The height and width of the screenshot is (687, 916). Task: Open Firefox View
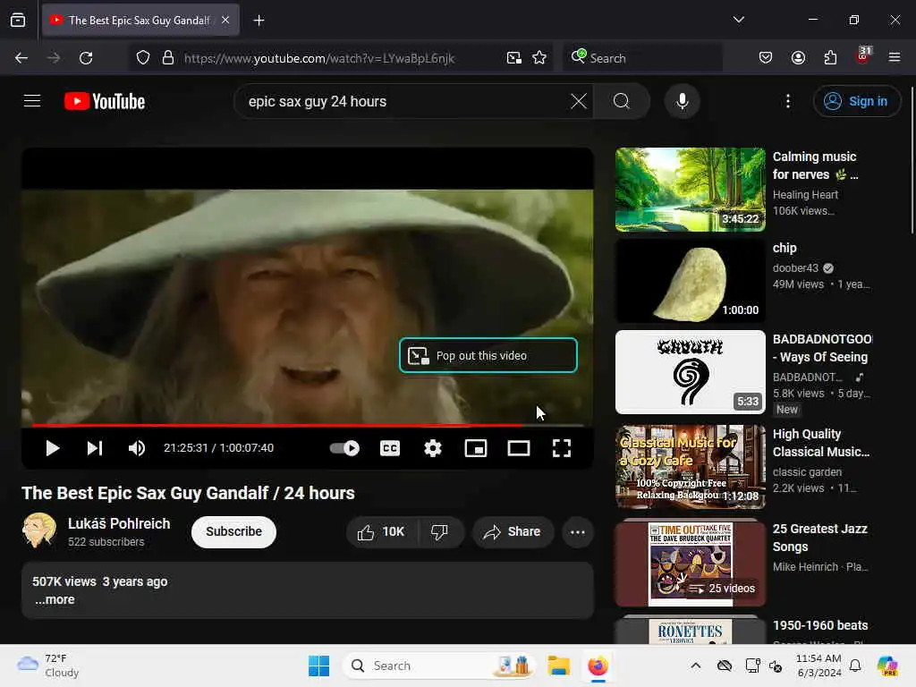(18, 21)
